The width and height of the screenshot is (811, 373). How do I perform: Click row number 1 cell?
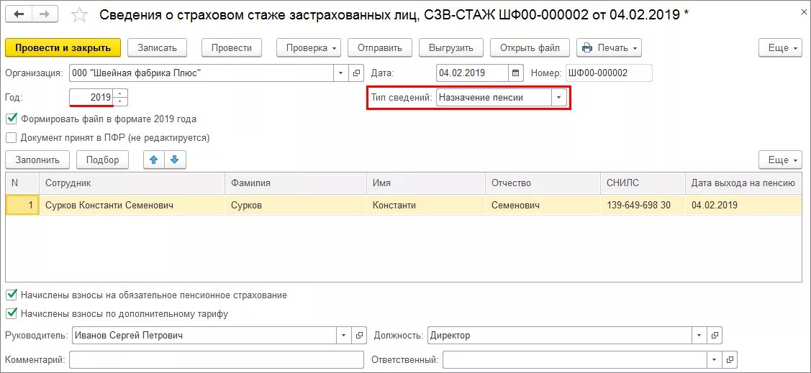tap(22, 205)
